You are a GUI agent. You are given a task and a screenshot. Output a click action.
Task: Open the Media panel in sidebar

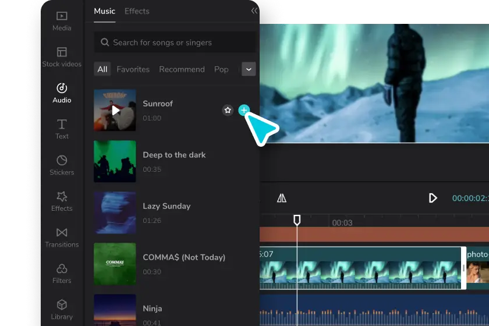tap(62, 22)
